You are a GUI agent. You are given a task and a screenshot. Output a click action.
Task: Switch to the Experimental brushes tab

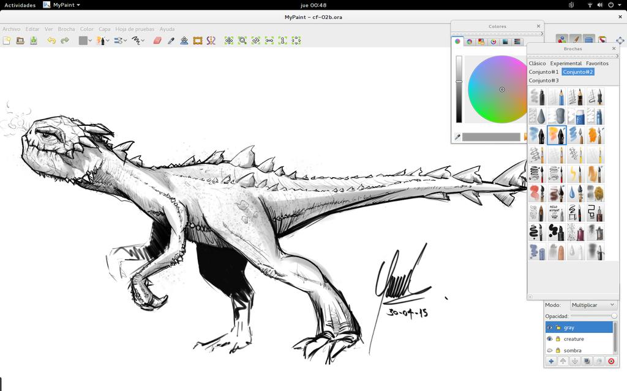566,63
